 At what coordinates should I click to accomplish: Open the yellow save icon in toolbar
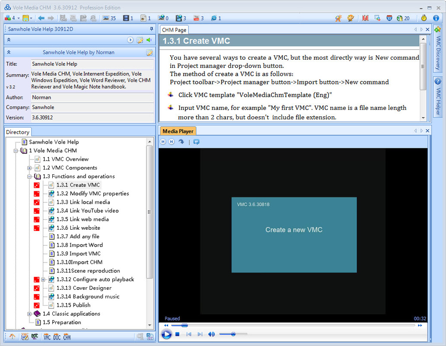click(x=25, y=18)
